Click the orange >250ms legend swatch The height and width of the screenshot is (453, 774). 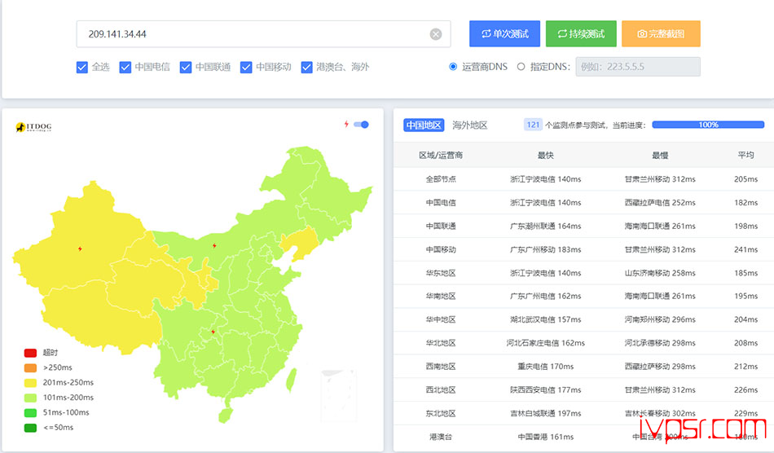coord(31,367)
